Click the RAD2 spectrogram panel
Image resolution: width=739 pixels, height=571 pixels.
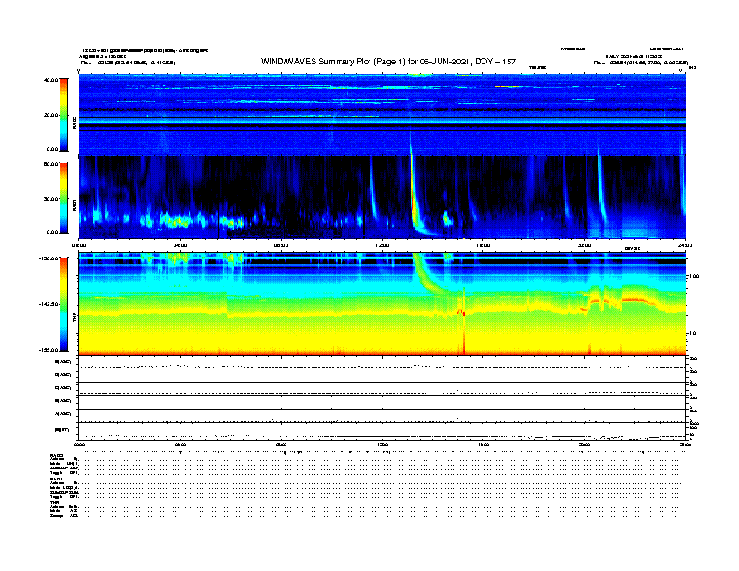(x=383, y=114)
